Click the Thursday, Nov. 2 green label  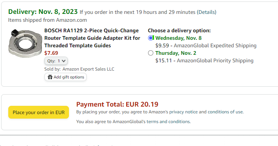click(176, 53)
